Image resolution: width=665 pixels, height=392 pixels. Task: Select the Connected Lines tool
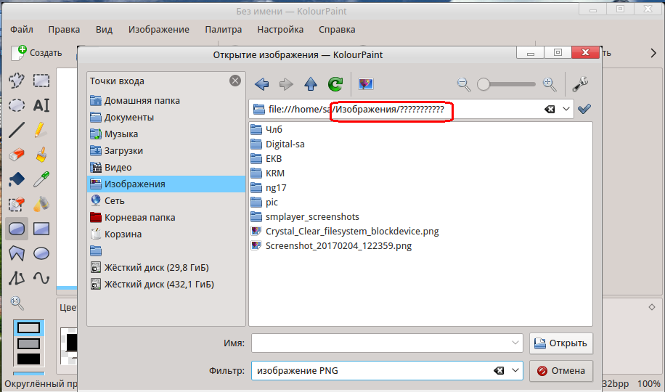tap(17, 278)
